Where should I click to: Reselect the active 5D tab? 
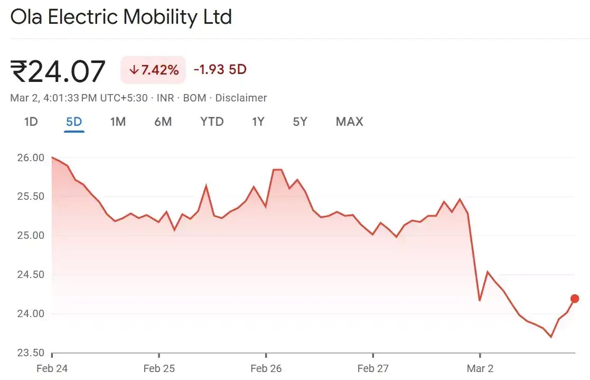pyautogui.click(x=73, y=122)
